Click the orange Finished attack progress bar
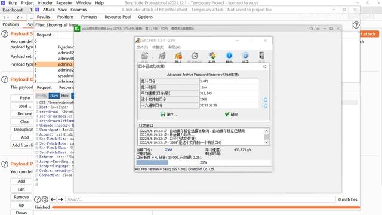The image size is (382, 215). 206,207
